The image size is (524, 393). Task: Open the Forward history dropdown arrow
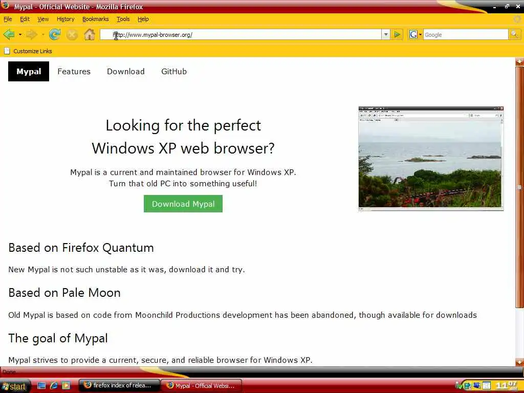tap(43, 34)
